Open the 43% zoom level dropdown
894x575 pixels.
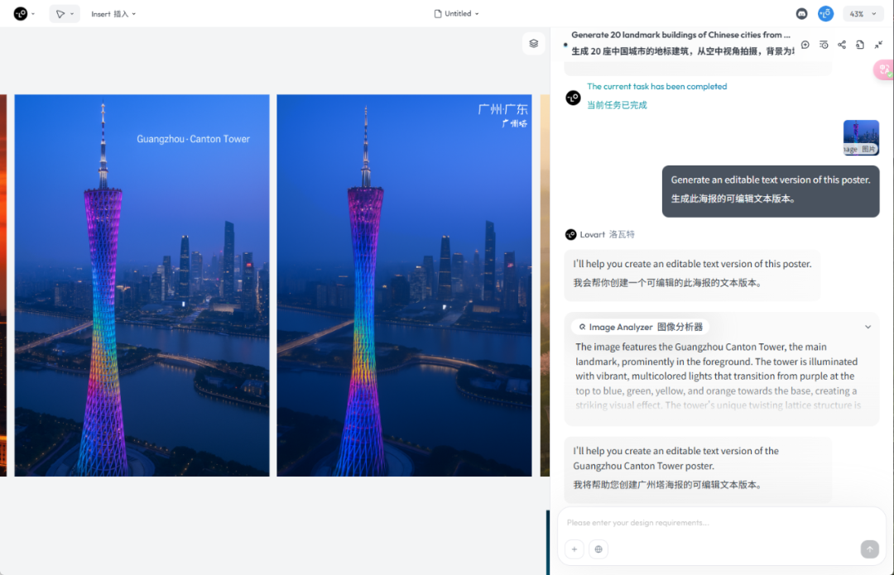tap(863, 14)
